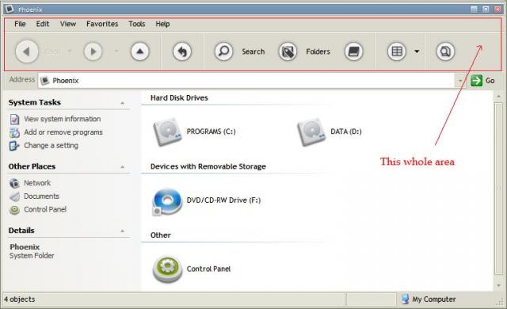The width and height of the screenshot is (507, 309).
Task: Click the System Folder details text
Action: (32, 256)
